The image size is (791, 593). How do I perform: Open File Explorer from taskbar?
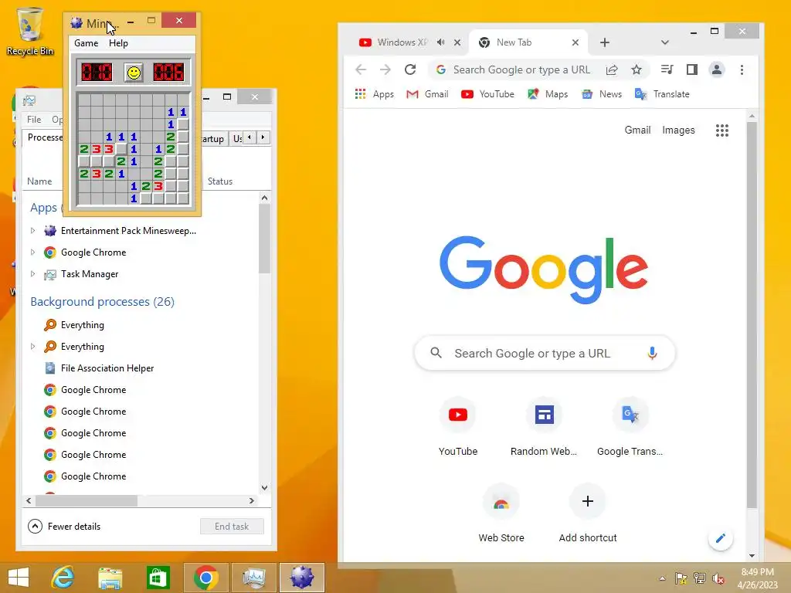tap(110, 578)
